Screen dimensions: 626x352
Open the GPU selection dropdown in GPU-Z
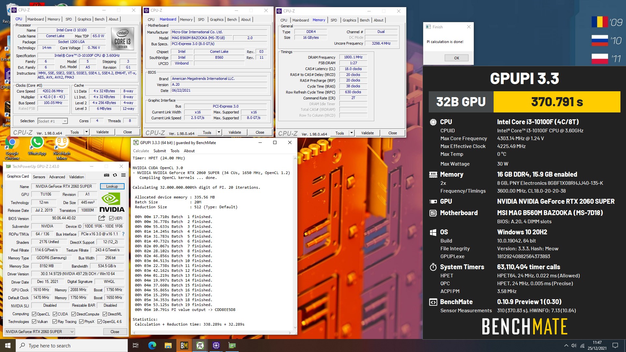click(x=39, y=332)
